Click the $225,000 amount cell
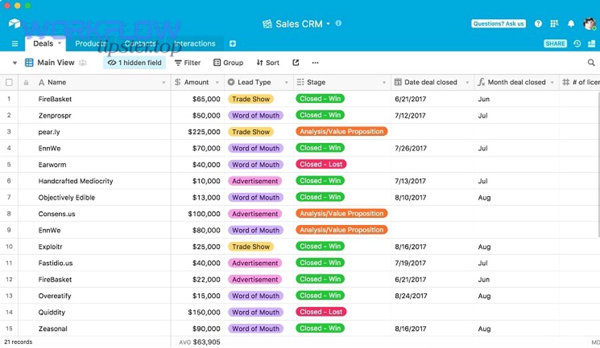Screen dimensions: 600x348 pos(197,132)
